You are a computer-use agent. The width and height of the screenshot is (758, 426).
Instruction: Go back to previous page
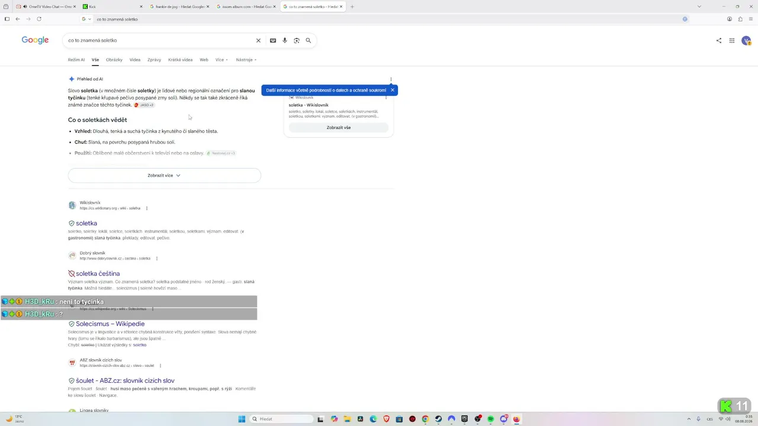coord(18,19)
